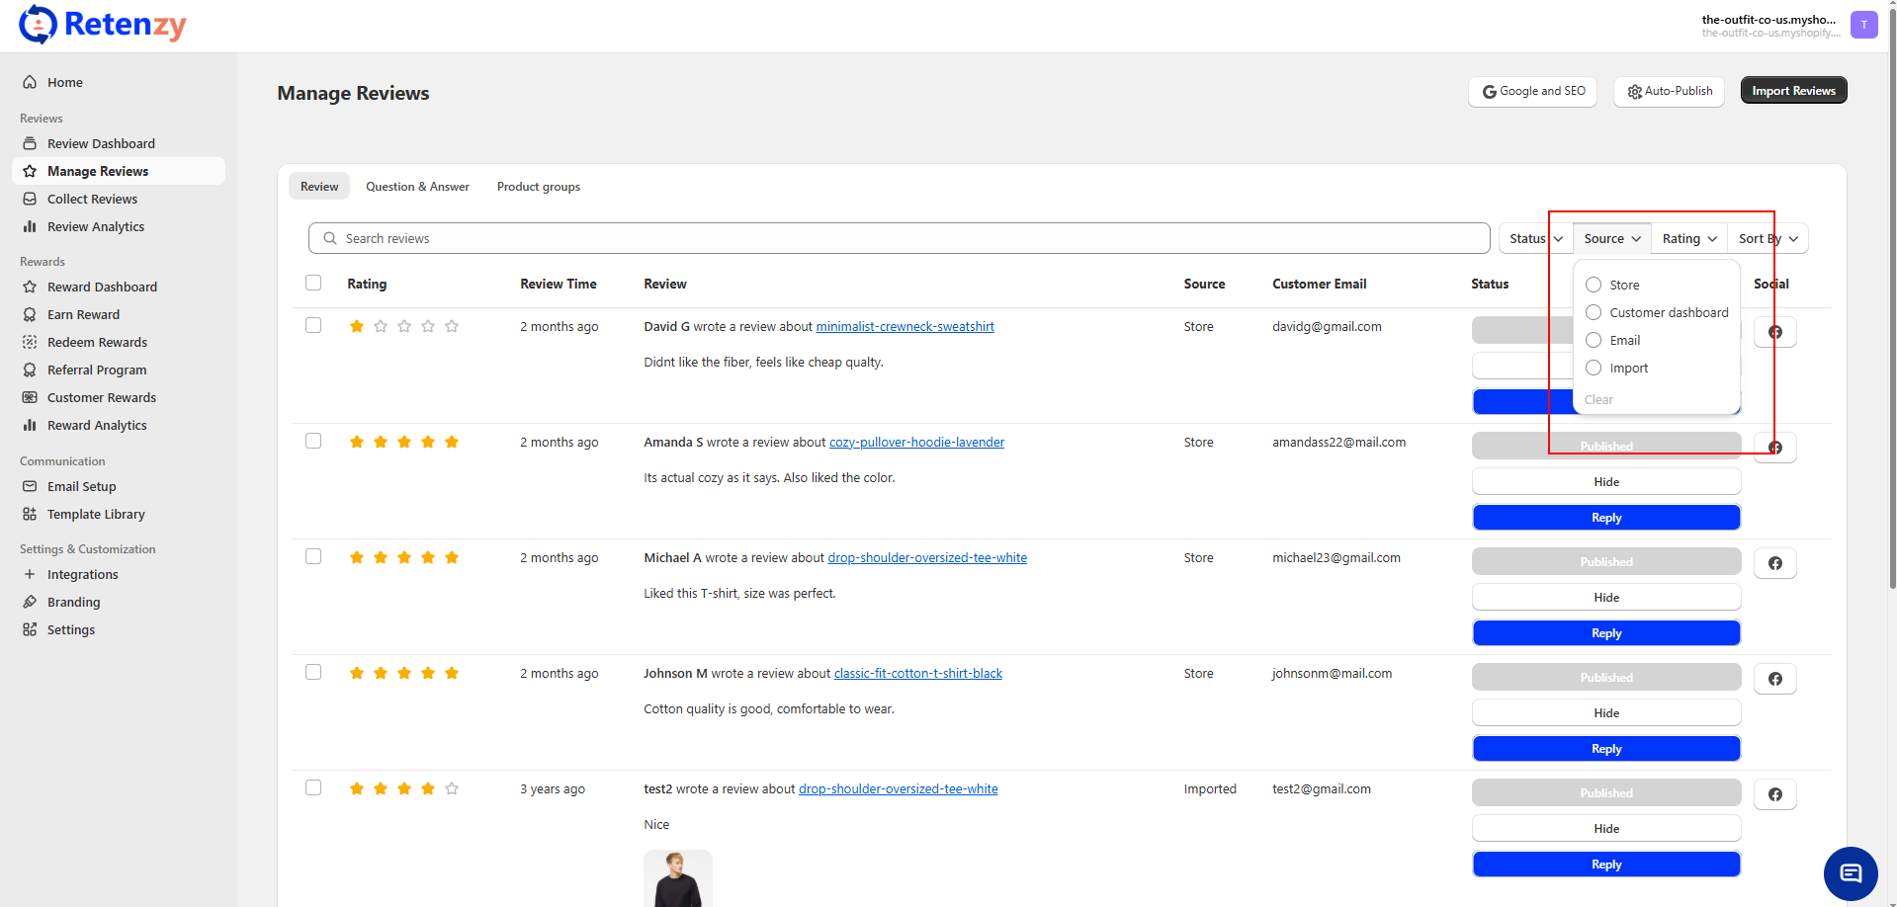Tick the checkbox for Amanda S's review
This screenshot has height=907, width=1897.
pos(313,441)
